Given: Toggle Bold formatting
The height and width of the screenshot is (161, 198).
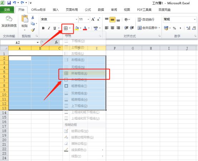Looking at the screenshot, I should [x=43, y=28].
